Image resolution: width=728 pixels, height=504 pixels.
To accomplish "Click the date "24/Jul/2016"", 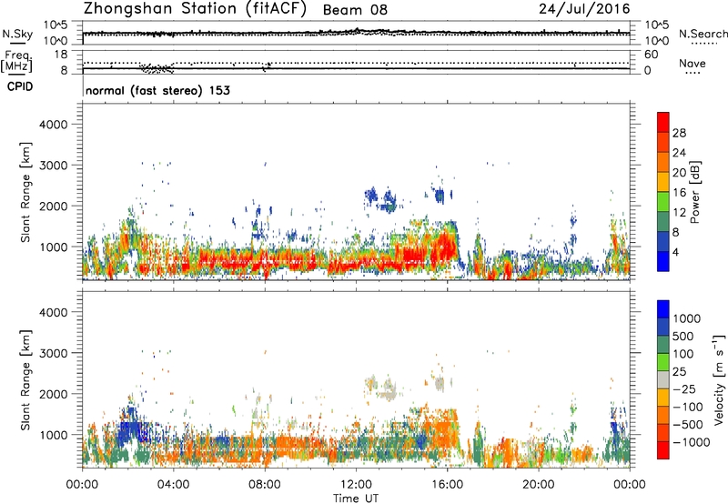I will [584, 9].
